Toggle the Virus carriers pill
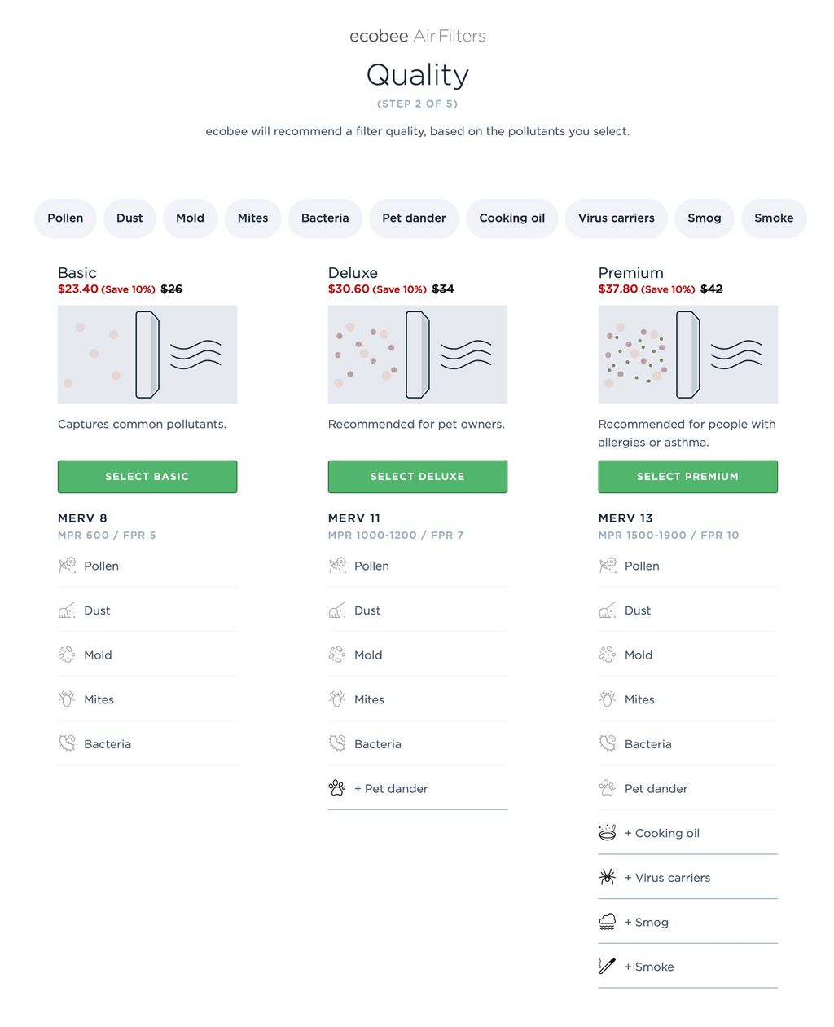Image resolution: width=834 pixels, height=1027 pixels. (616, 218)
